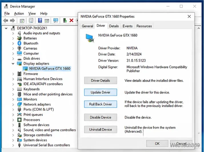Click the Driver Details button
The image size is (204, 152).
click(101, 80)
